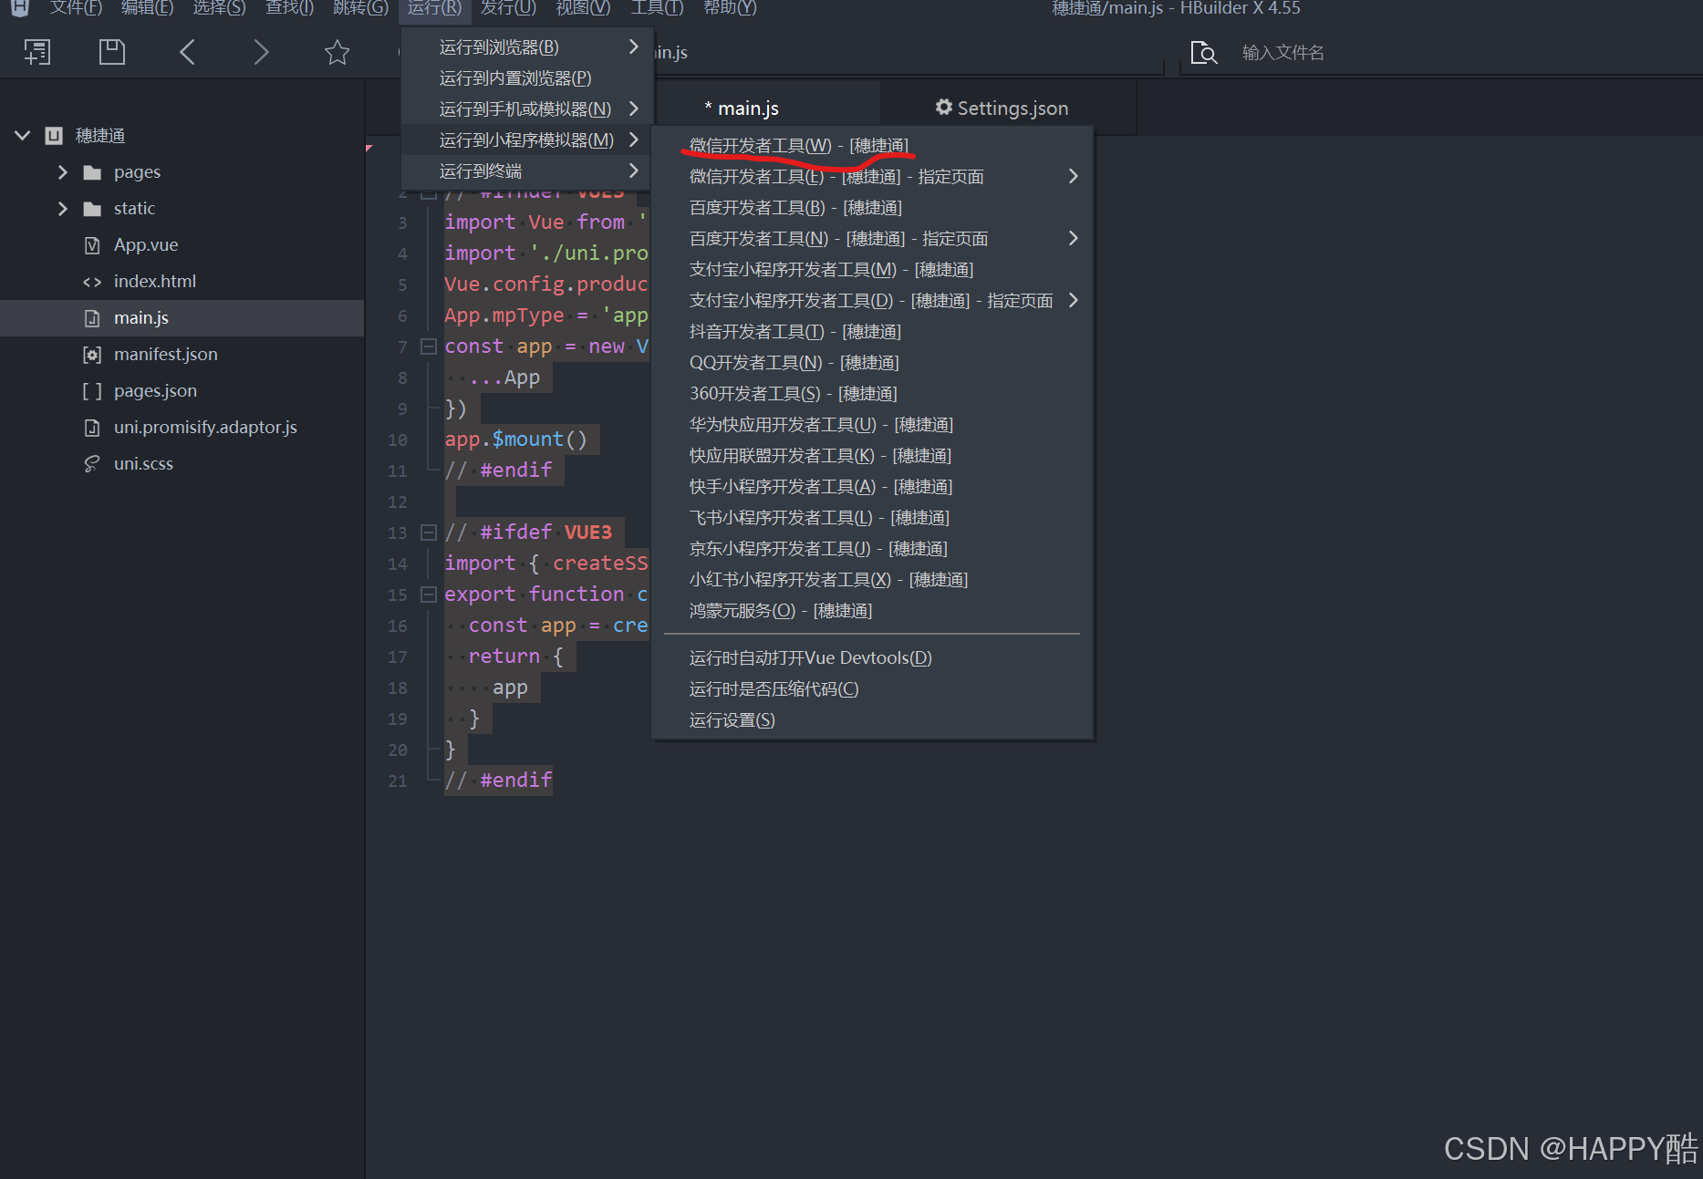The height and width of the screenshot is (1179, 1703).
Task: Run in 华为快应用开发者工具(U)
Action: tap(821, 425)
